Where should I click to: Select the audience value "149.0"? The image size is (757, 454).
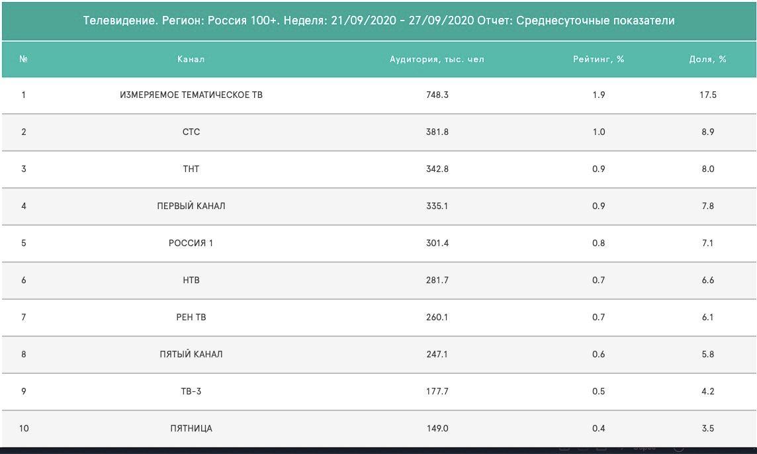(437, 428)
